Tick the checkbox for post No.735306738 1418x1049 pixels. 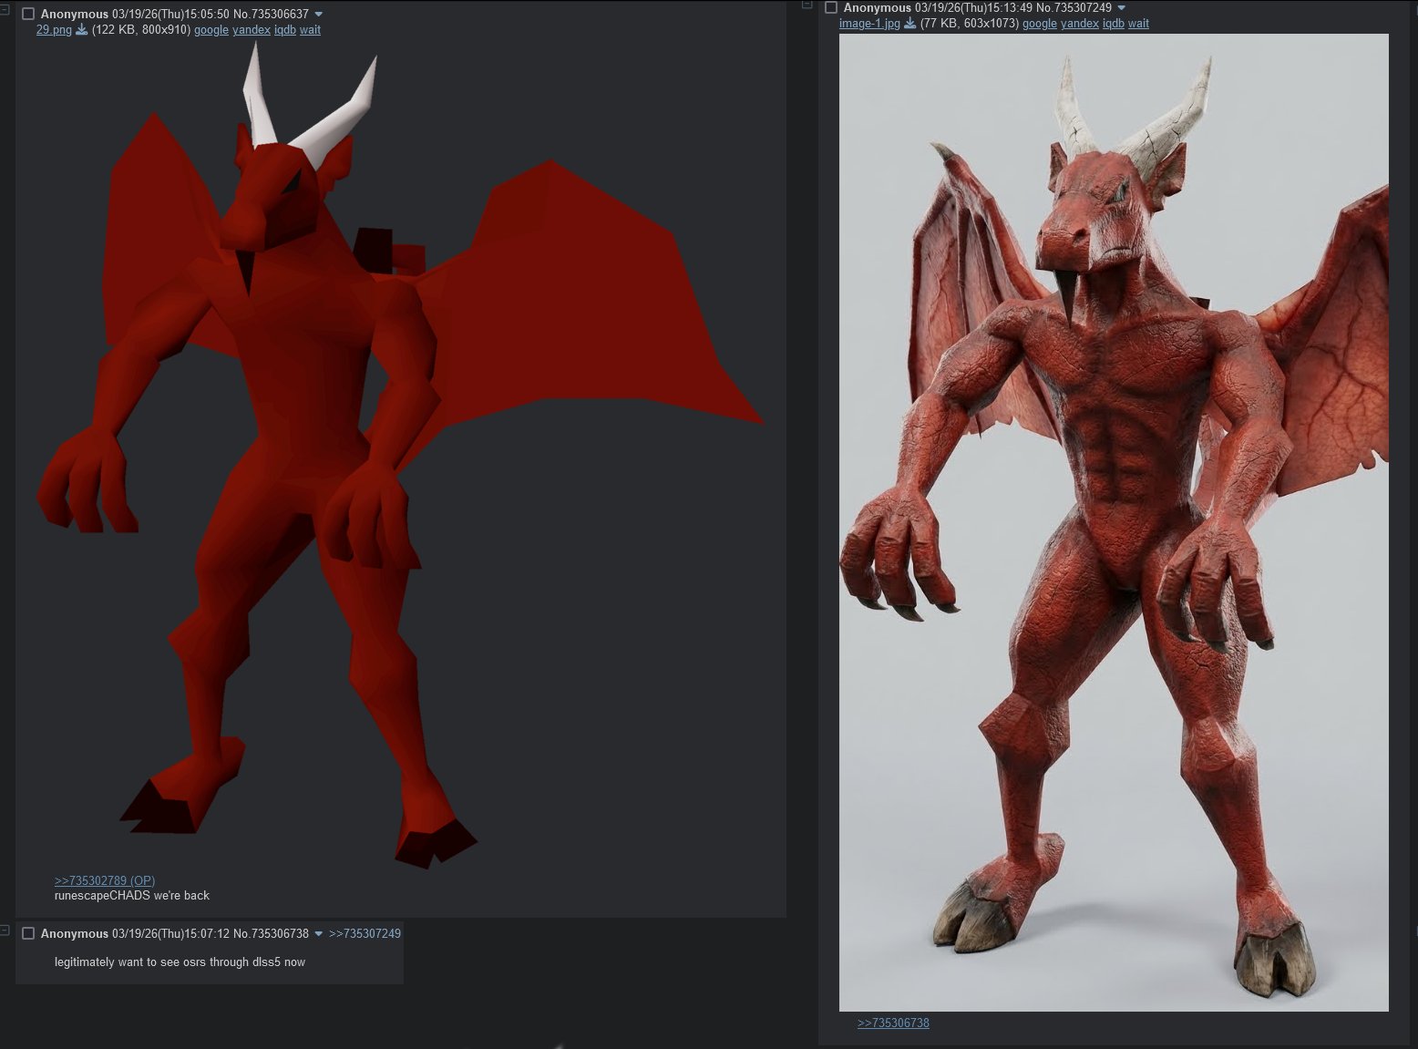[x=28, y=933]
